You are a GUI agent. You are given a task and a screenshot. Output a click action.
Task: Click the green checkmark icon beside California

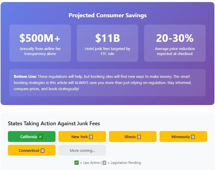pyautogui.click(x=41, y=137)
